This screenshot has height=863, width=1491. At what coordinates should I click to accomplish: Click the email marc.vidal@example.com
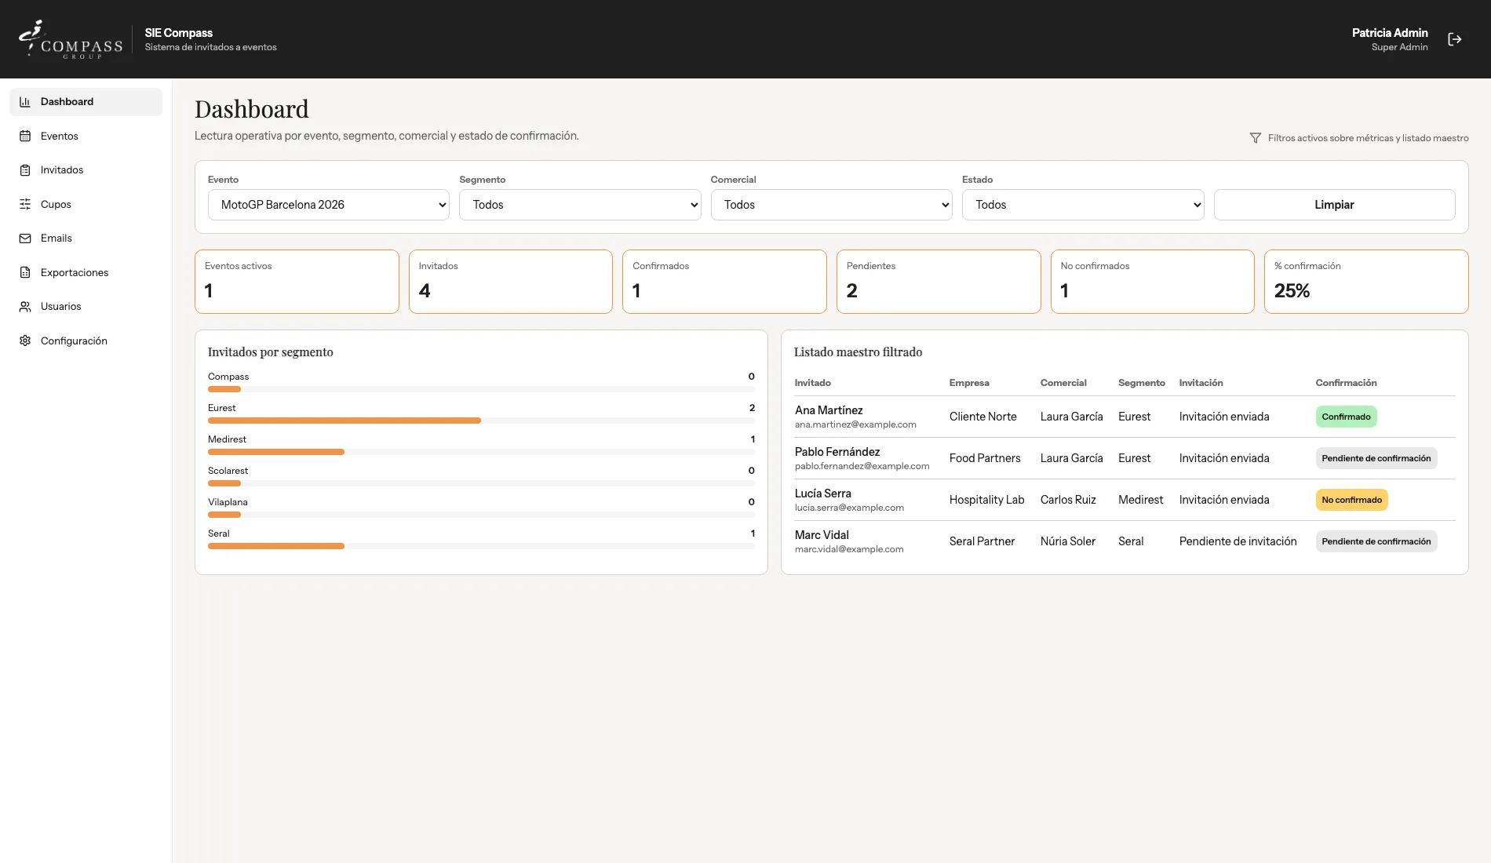[x=849, y=549]
